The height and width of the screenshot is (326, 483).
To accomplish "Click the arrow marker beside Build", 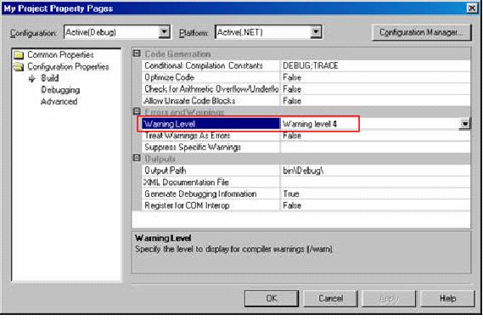I will tap(32, 79).
